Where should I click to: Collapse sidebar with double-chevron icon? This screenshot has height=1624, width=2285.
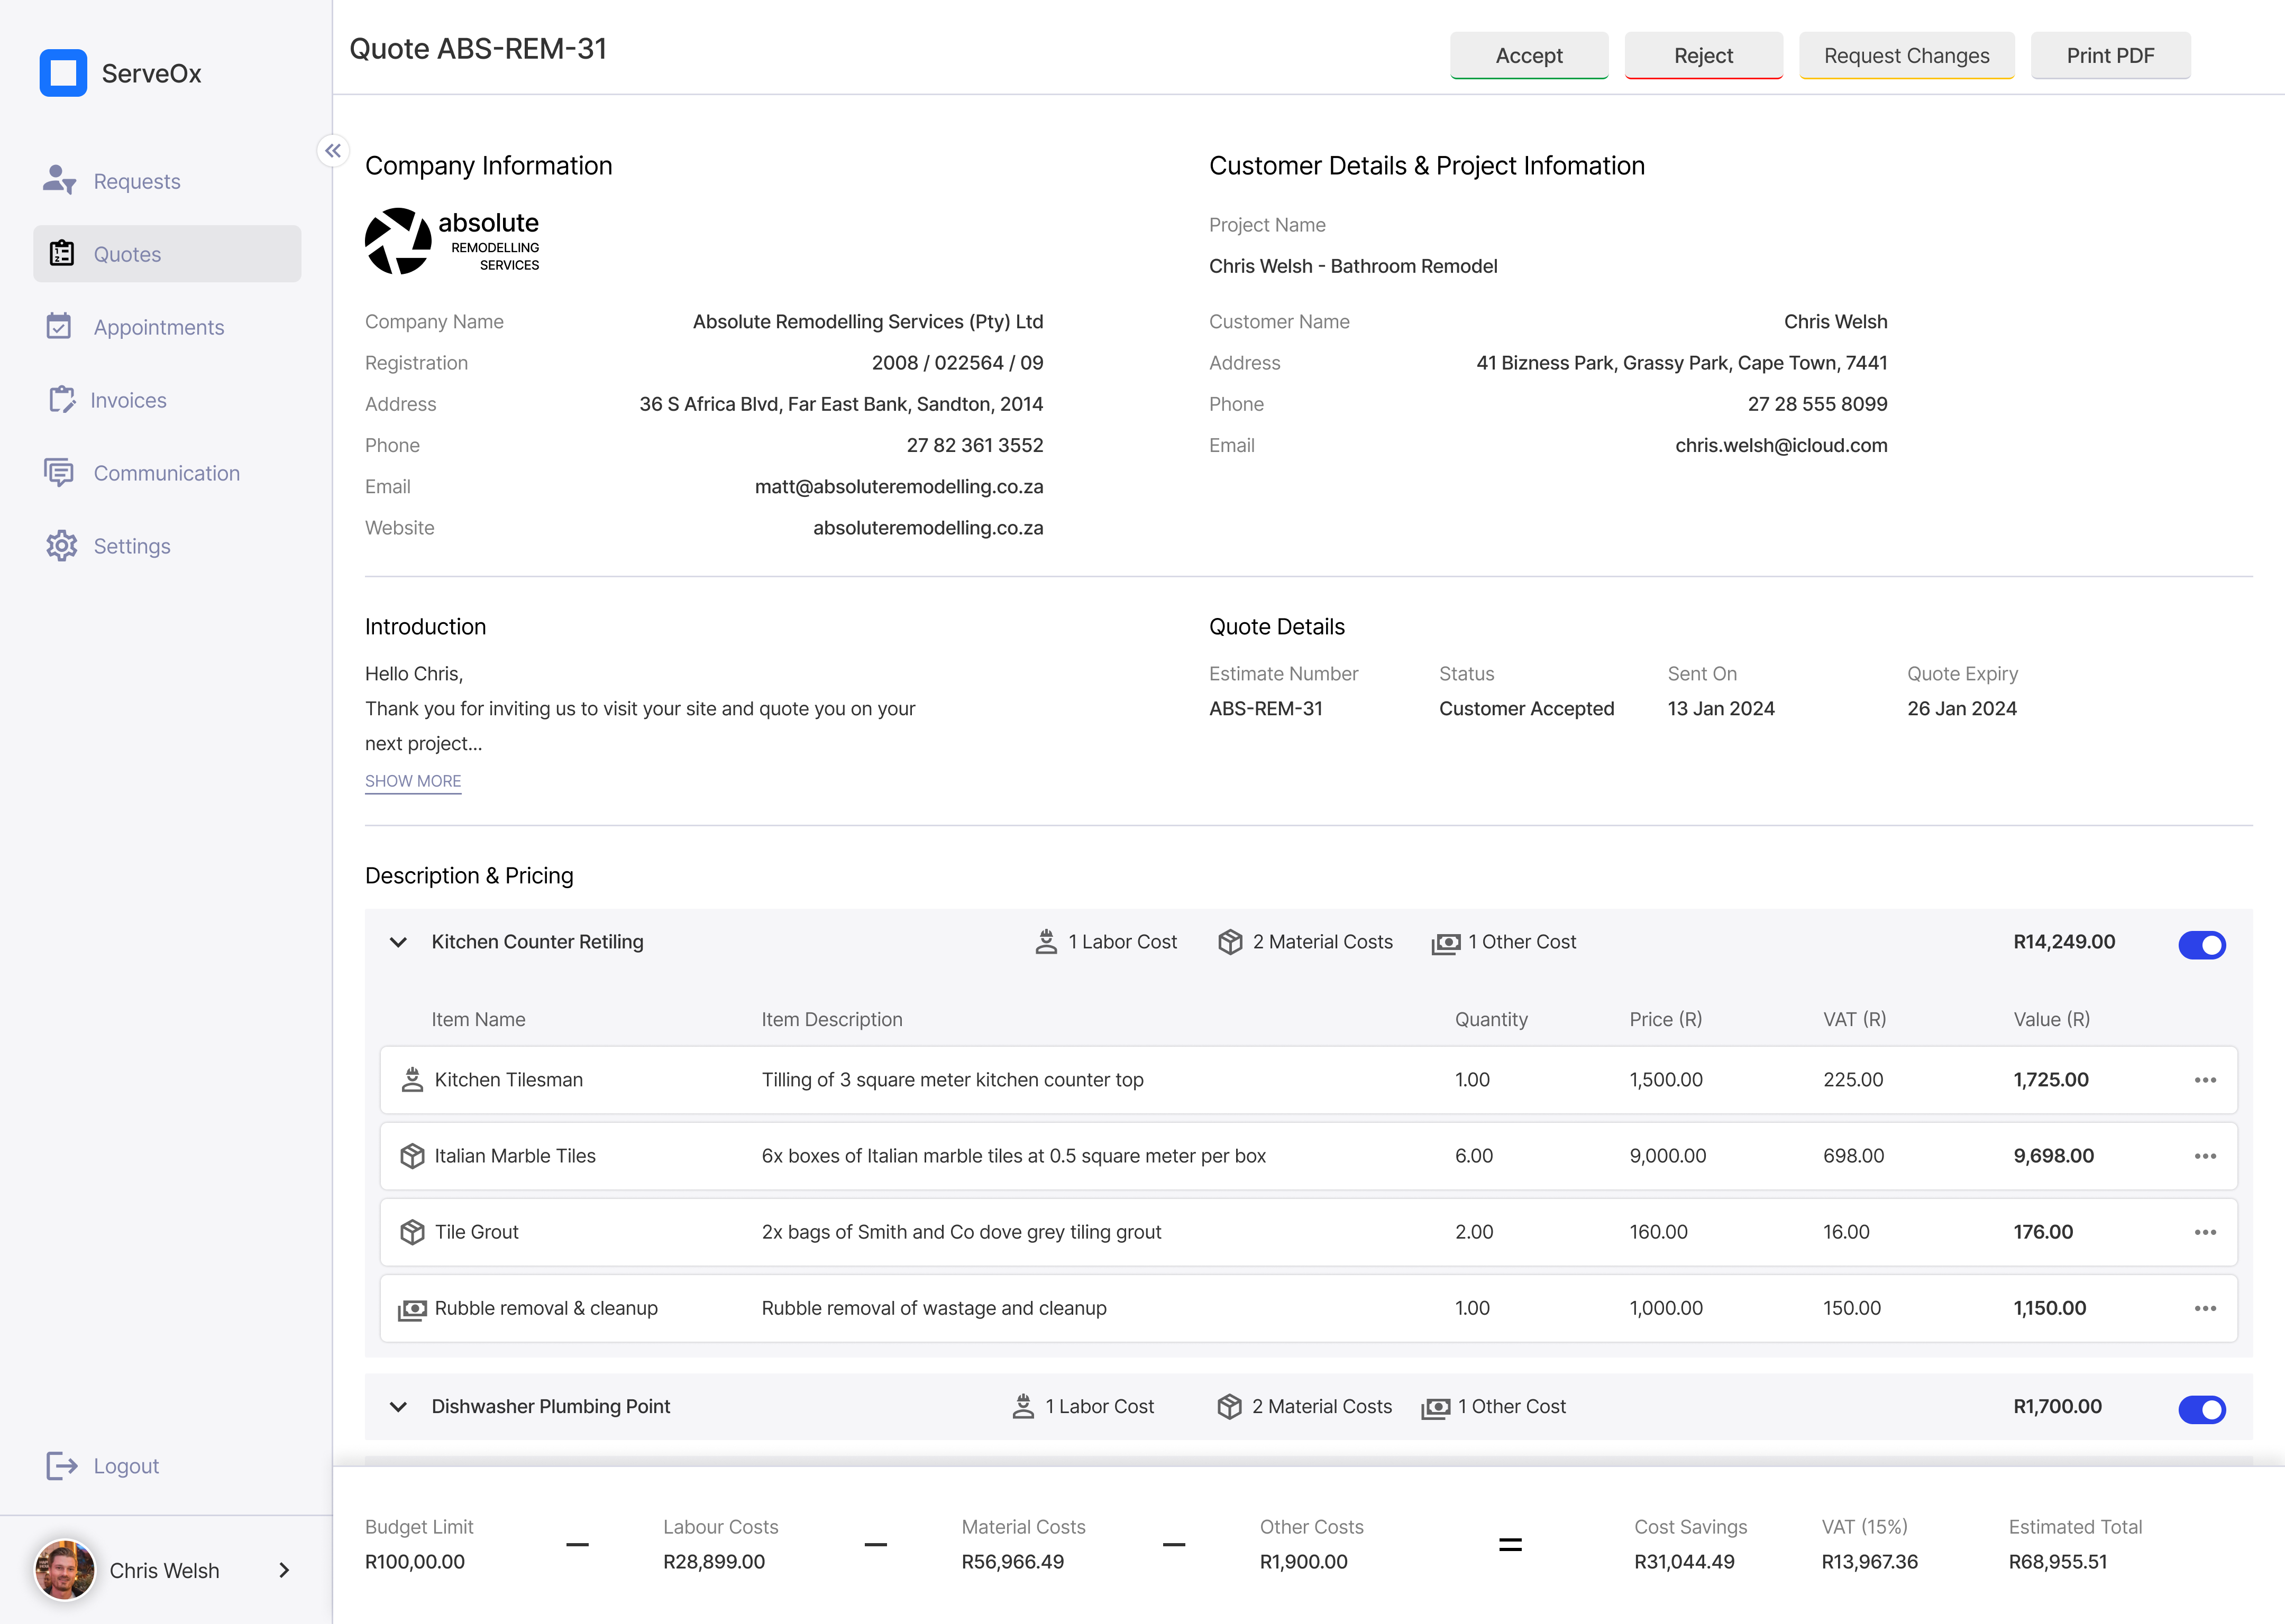333,151
